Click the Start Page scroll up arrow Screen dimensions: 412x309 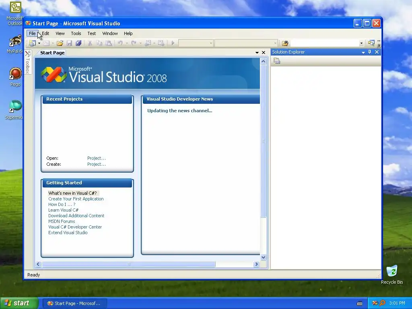pos(263,62)
